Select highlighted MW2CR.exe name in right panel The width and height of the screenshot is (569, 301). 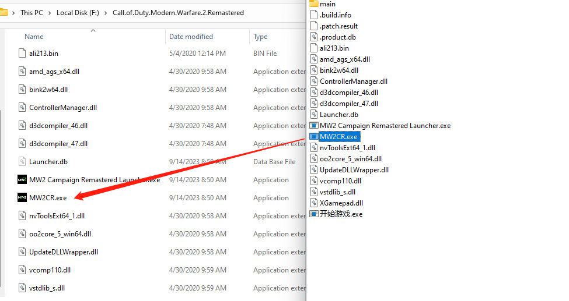pos(338,137)
